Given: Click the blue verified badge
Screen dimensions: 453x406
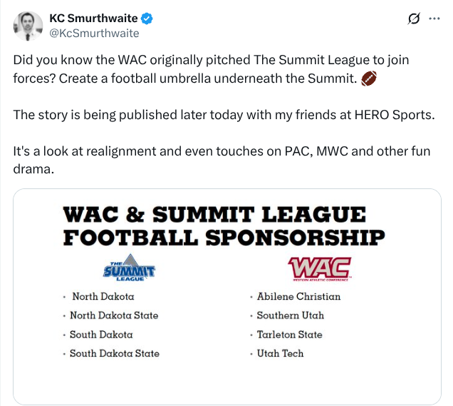Looking at the screenshot, I should pos(147,19).
